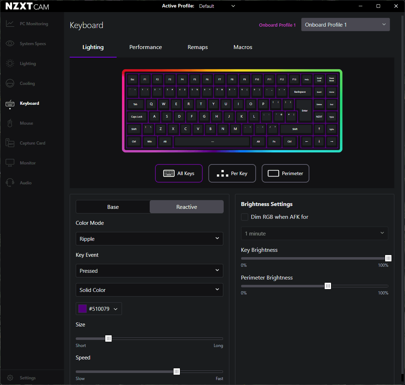
Task: Click the Per Key button
Action: coord(232,173)
